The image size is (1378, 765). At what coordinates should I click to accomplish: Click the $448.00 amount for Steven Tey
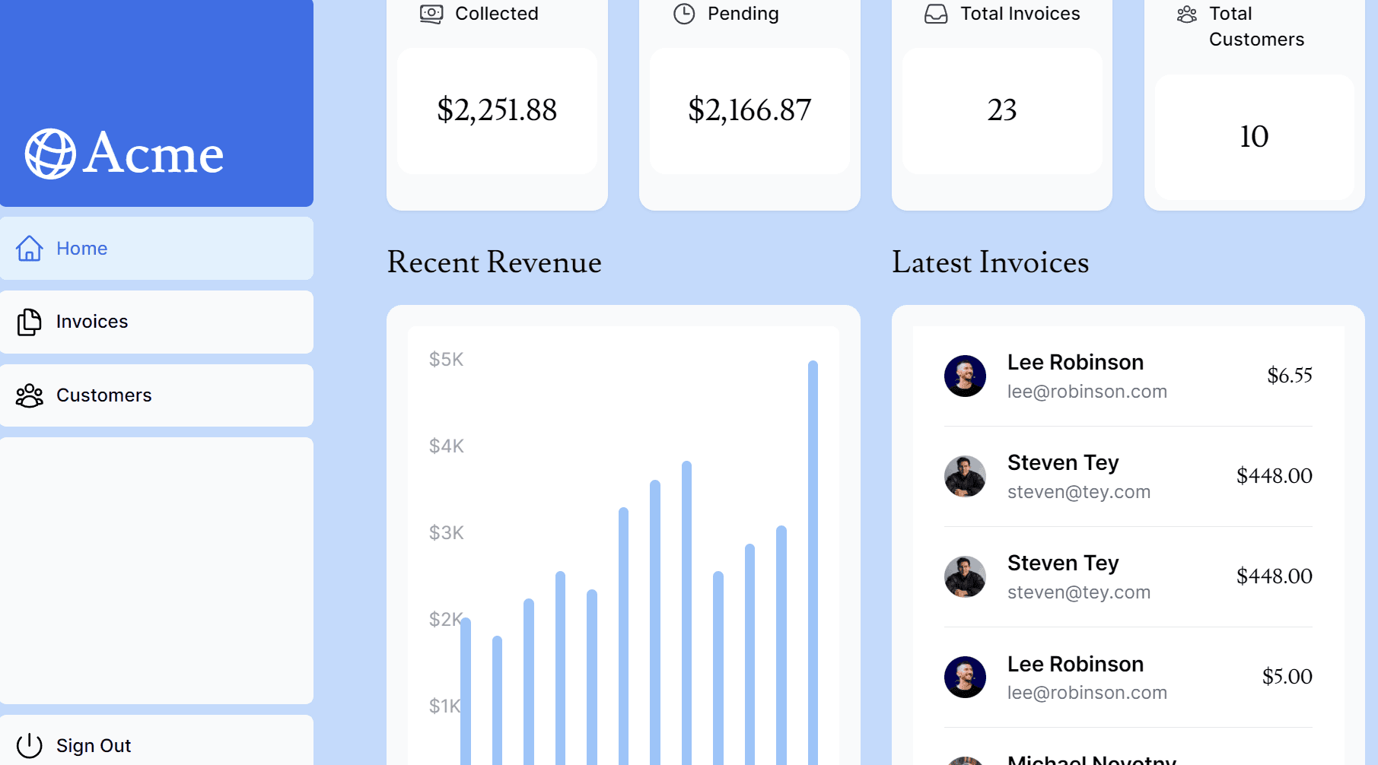[x=1275, y=475]
